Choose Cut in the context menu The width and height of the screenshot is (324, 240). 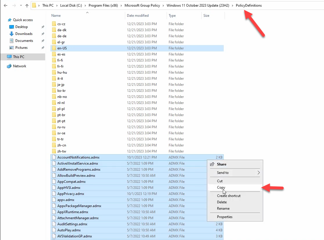coord(235,181)
